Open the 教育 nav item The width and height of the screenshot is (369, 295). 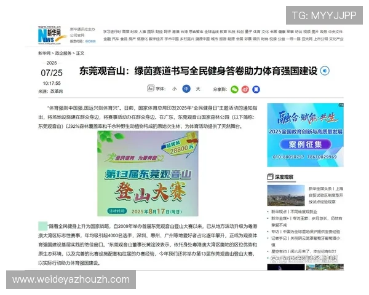(x=223, y=32)
